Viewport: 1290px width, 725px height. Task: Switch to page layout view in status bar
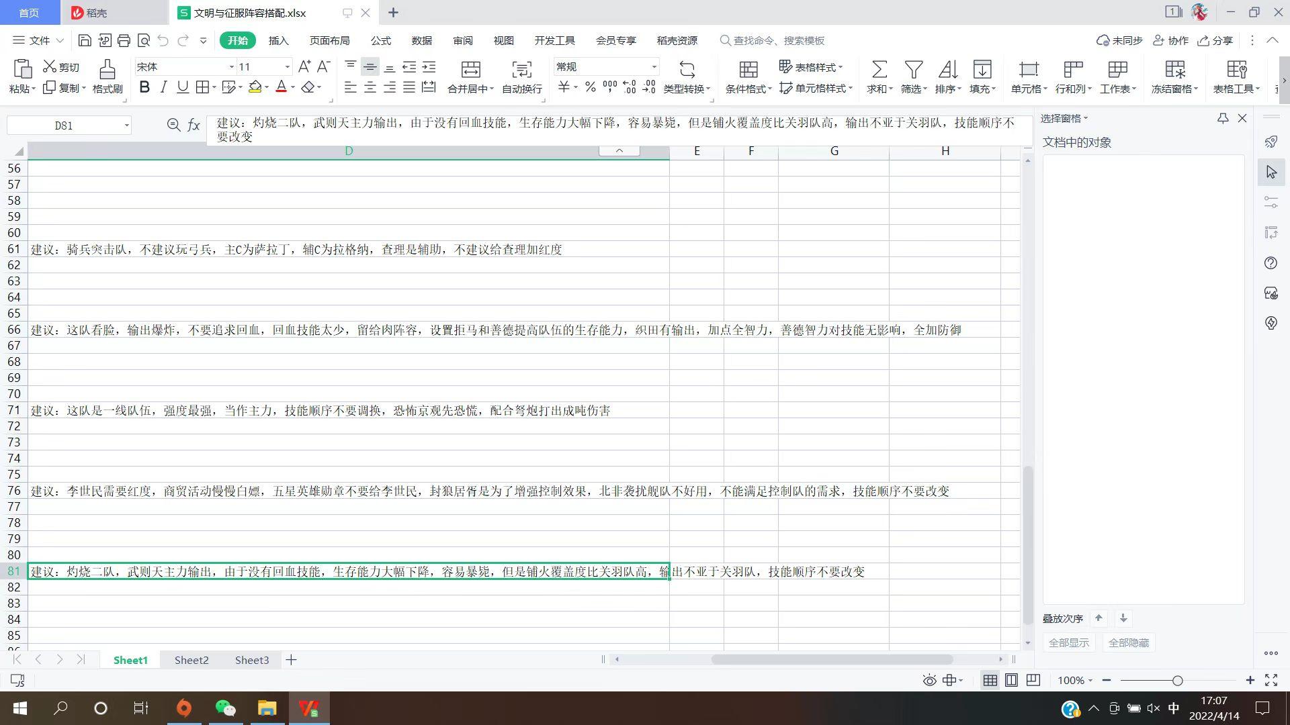1011,680
